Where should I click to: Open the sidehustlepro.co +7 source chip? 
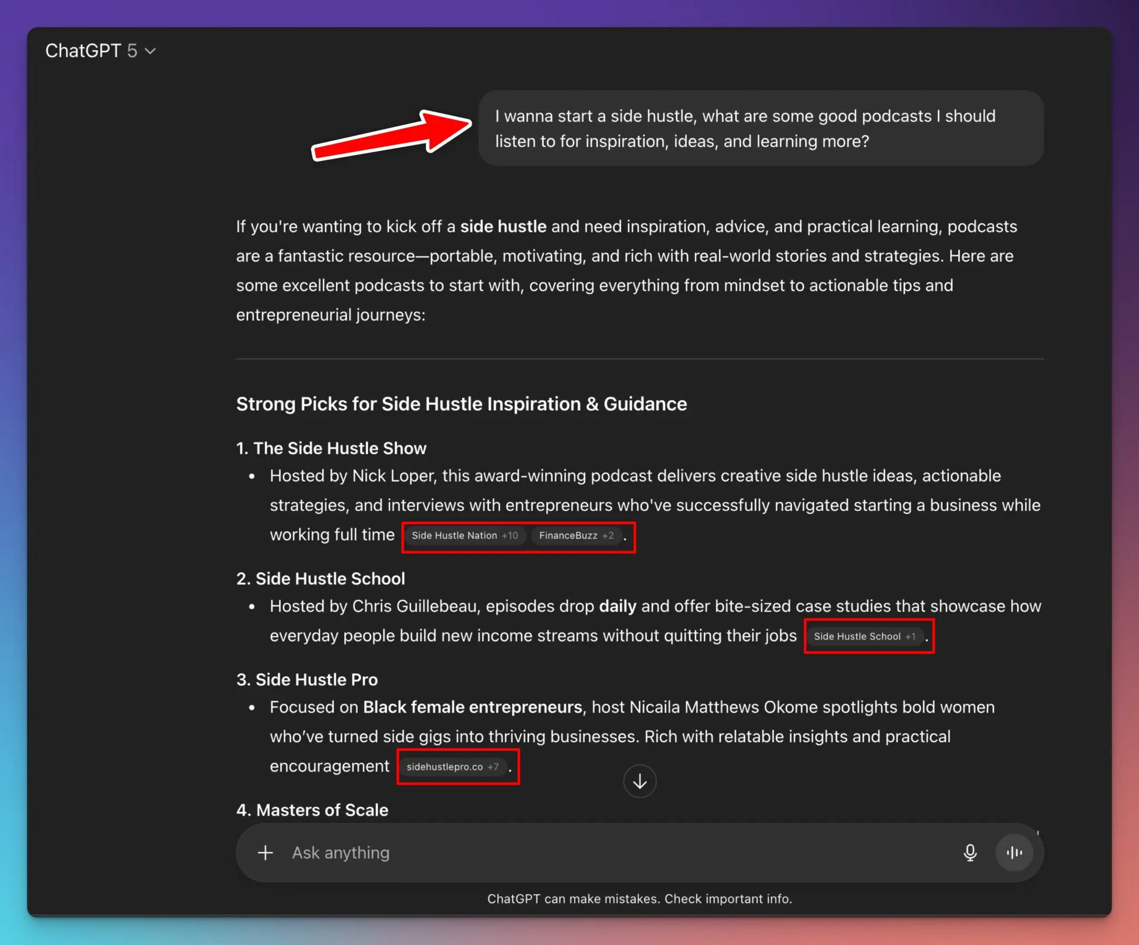(452, 767)
